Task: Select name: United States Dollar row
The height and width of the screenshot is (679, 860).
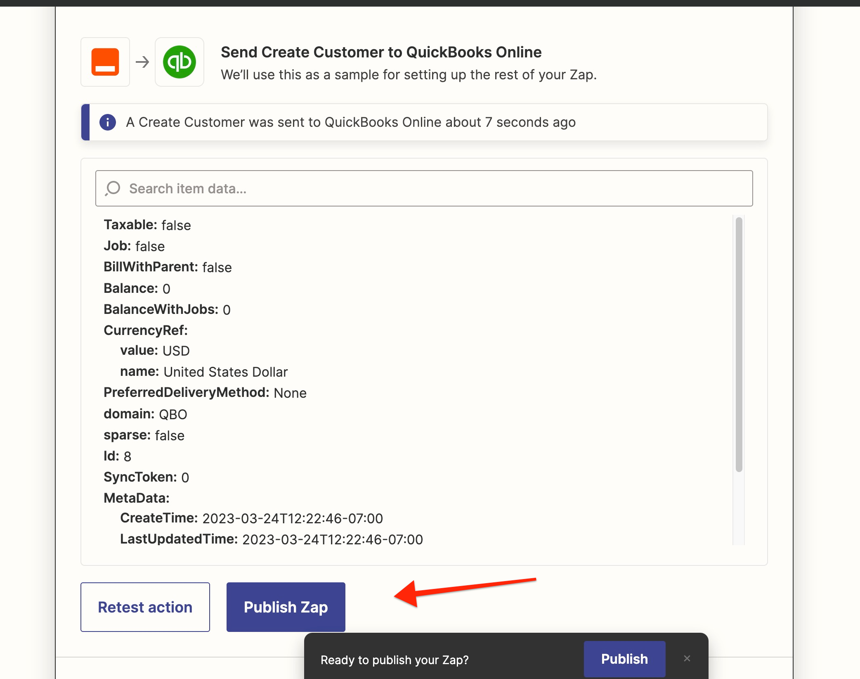Action: [204, 372]
